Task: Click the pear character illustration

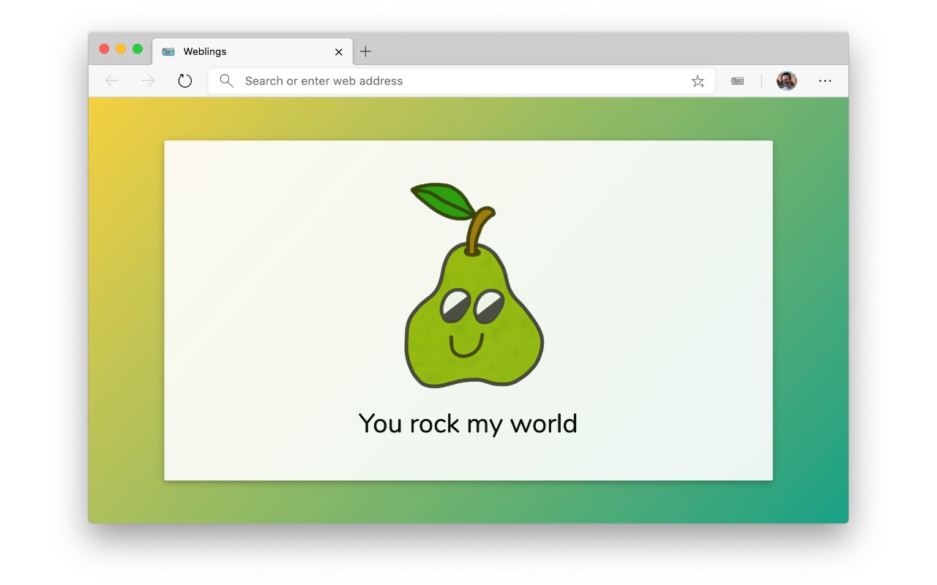Action: [x=474, y=285]
